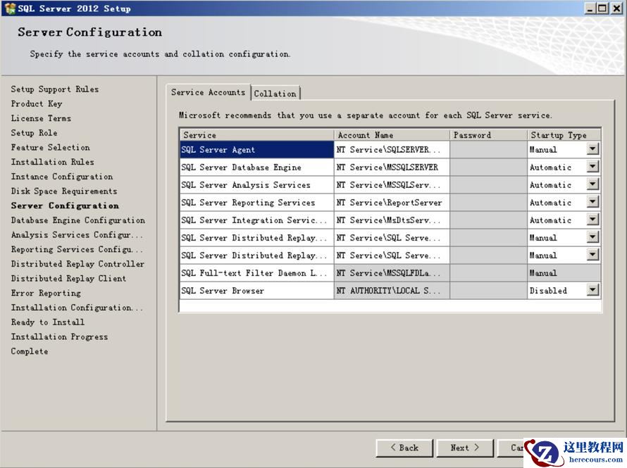Click License Terms step in the sidebar
The height and width of the screenshot is (468, 627).
pyautogui.click(x=41, y=118)
